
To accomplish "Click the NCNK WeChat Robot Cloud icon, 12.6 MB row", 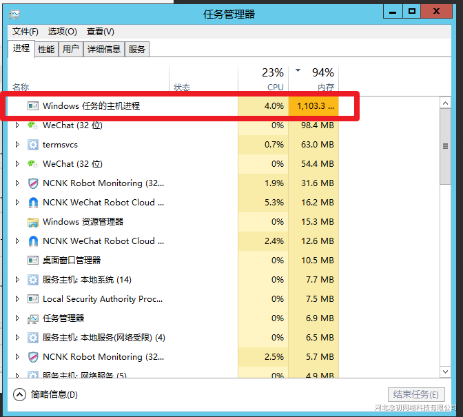I will [x=33, y=241].
